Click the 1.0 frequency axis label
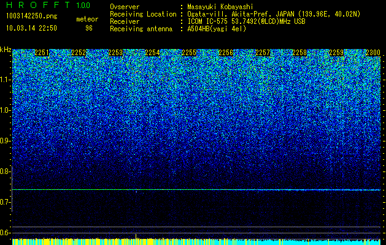The image size is (386, 245). coord(5,110)
